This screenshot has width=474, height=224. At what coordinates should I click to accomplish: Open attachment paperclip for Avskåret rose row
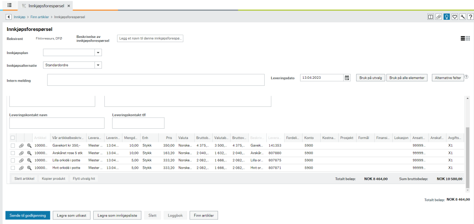coord(21,153)
